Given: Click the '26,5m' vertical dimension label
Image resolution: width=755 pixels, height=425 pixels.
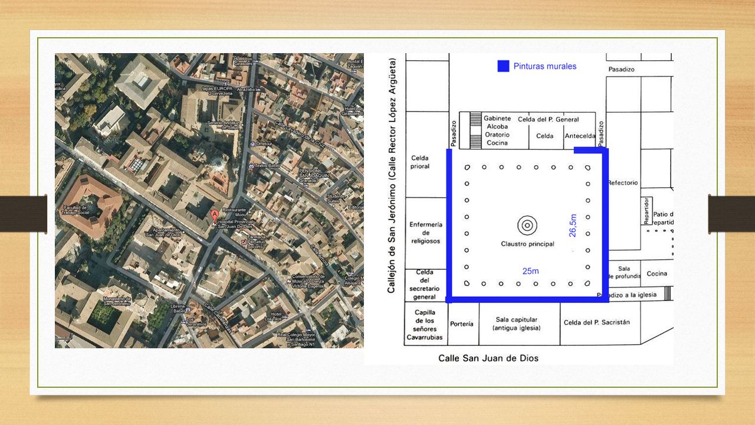Looking at the screenshot, I should (x=572, y=225).
